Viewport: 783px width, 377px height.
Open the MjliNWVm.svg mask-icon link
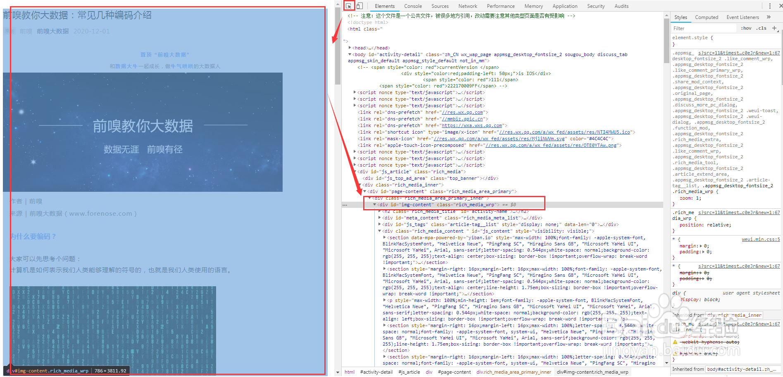point(499,139)
